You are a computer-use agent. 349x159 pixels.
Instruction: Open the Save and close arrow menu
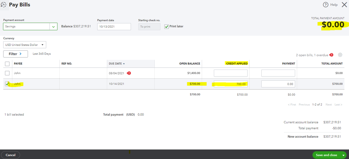tap(343, 155)
